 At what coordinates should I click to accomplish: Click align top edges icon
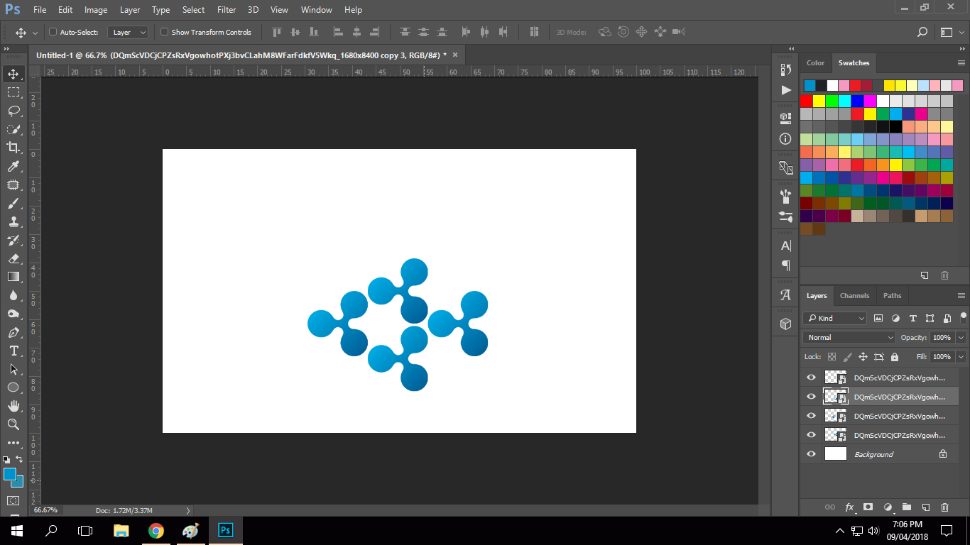click(277, 32)
